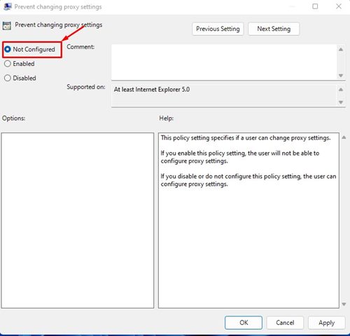Click the Comment box up scroll arrow
Image resolution: width=350 pixels, height=336 pixels.
tap(341, 49)
